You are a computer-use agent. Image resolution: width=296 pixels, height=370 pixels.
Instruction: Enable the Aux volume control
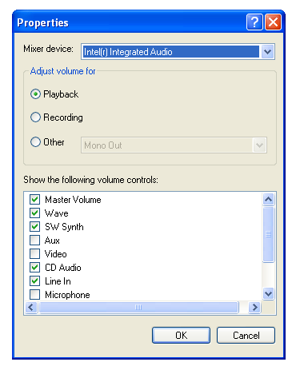pos(35,240)
